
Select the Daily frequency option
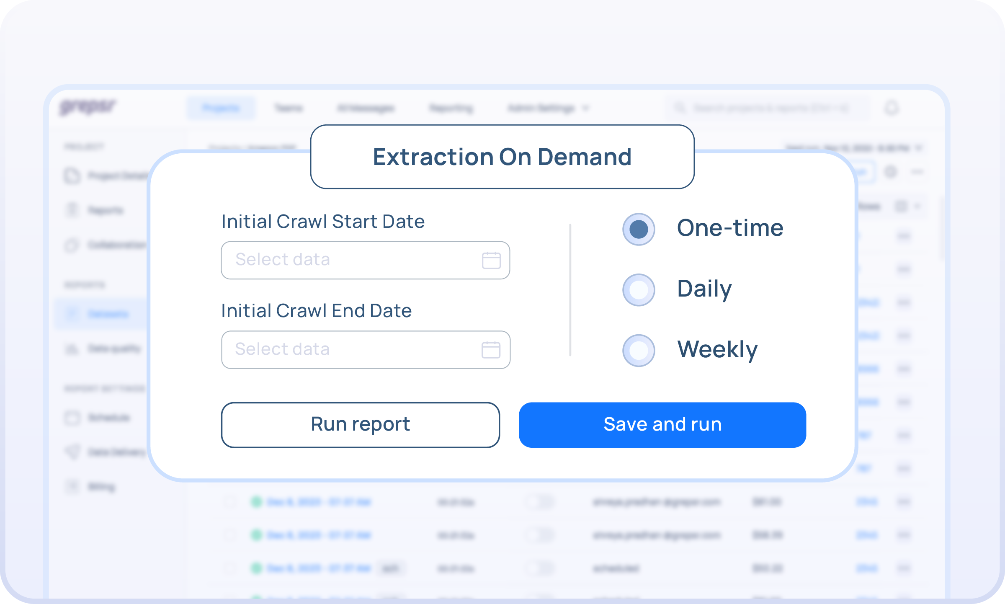639,289
